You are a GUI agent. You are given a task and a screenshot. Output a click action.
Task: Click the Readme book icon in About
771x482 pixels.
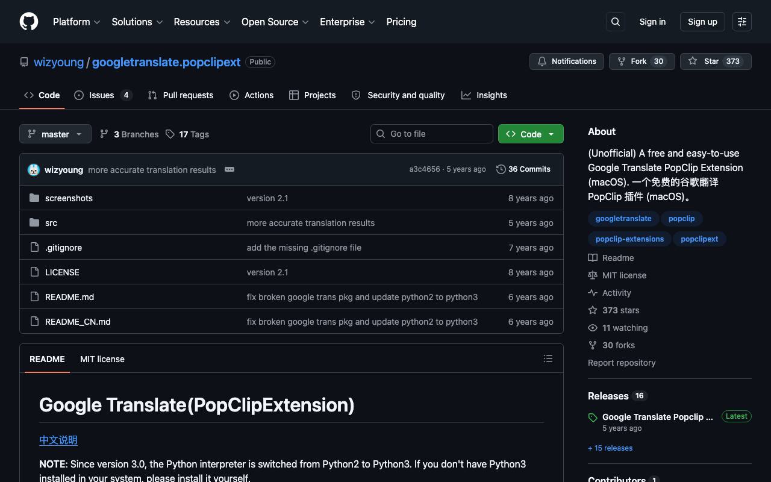pyautogui.click(x=593, y=258)
